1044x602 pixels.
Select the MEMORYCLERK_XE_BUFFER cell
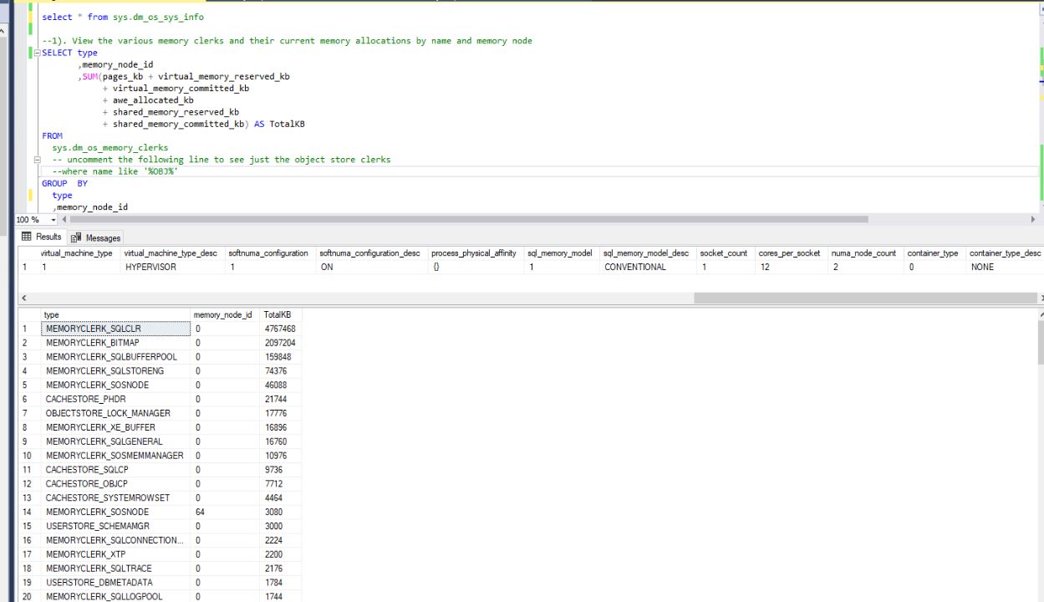click(x=115, y=427)
